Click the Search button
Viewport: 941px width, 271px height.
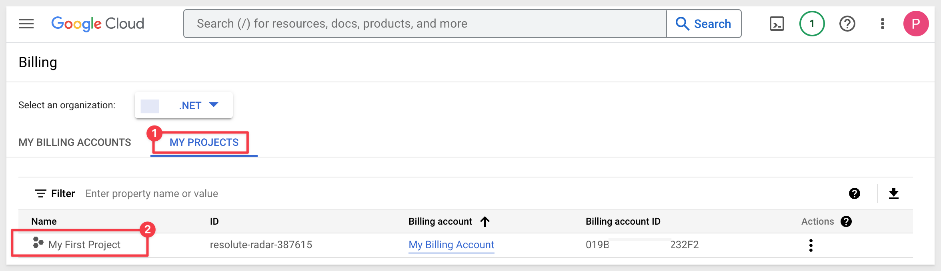pyautogui.click(x=703, y=24)
